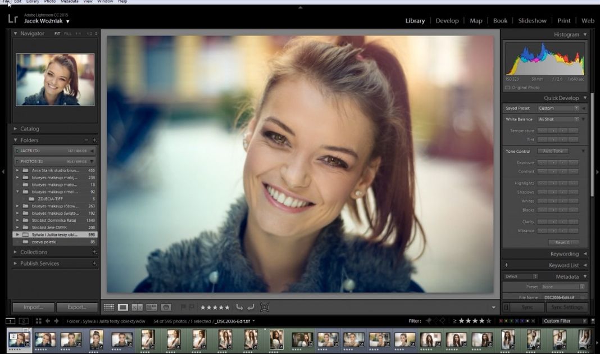
Task: Switch to the Develop module
Action: tap(447, 21)
